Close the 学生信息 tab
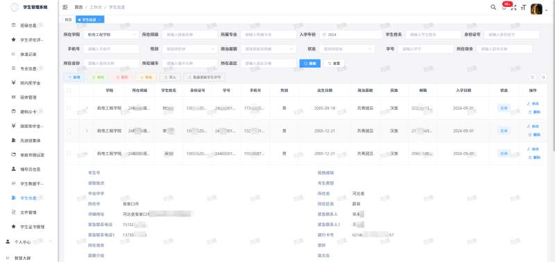Screen dimensions: 555x262 tap(99, 20)
